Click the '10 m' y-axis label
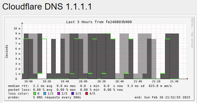The height and width of the screenshot is (103, 197). pyautogui.click(x=17, y=28)
